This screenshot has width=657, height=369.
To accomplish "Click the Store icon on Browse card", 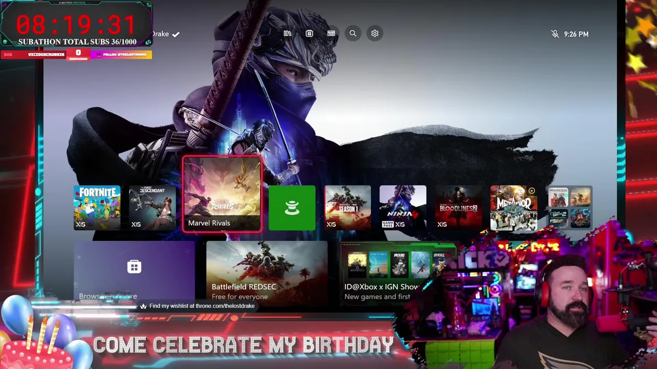I will coord(134,266).
